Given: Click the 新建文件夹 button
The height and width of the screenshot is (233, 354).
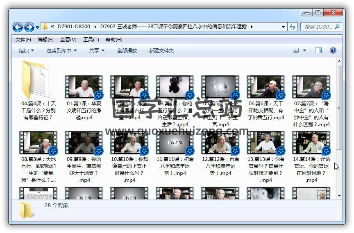Looking at the screenshot, I should (x=161, y=50).
